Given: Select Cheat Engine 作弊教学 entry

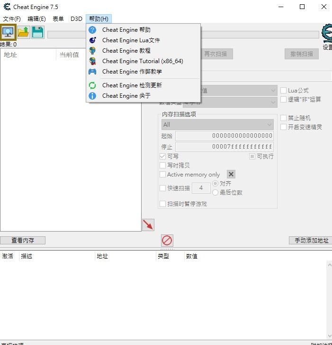Looking at the screenshot, I should click(143, 72).
